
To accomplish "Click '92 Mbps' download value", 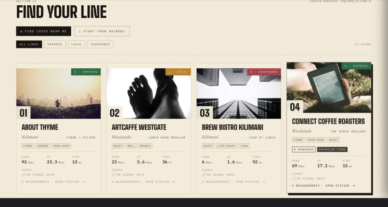I will [x=28, y=162].
